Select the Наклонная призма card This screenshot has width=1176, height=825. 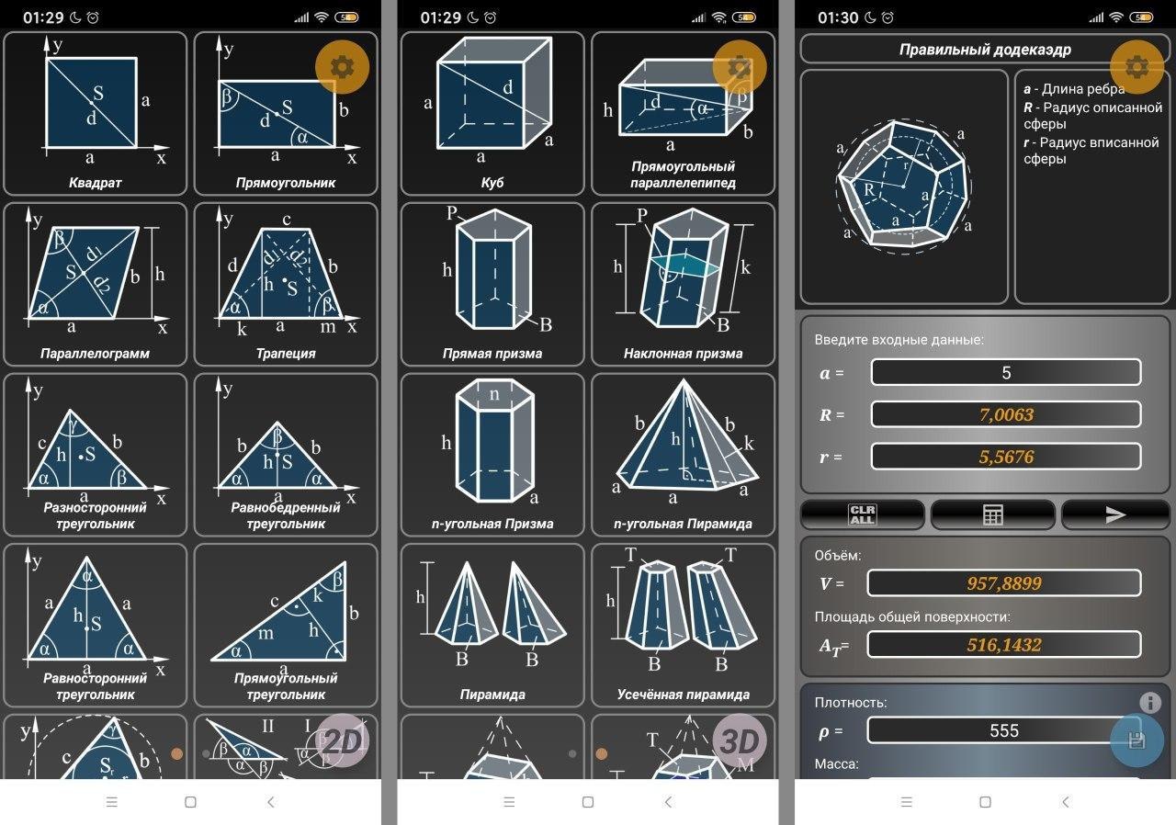coord(683,284)
